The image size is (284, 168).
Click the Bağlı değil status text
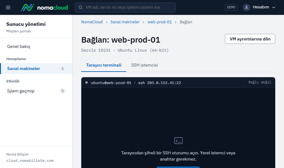tap(260, 82)
